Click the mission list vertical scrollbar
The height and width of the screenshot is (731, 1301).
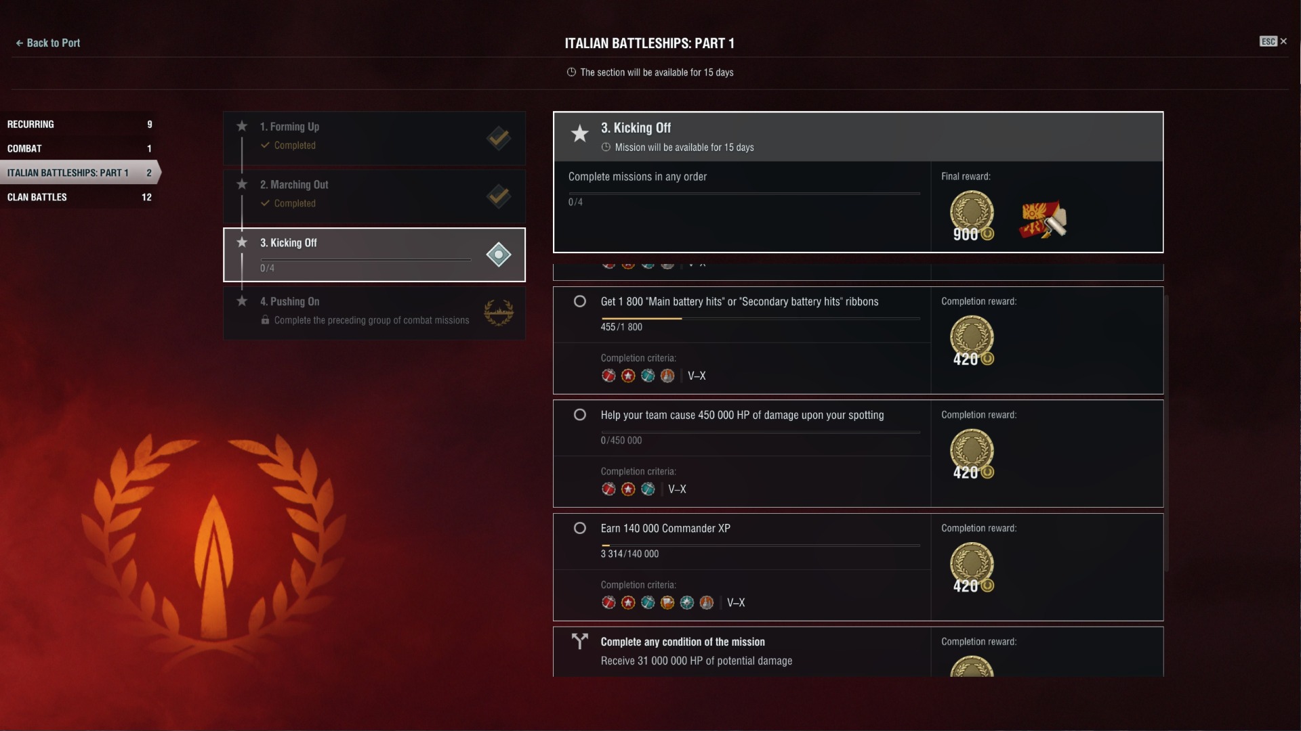pyautogui.click(x=1166, y=433)
